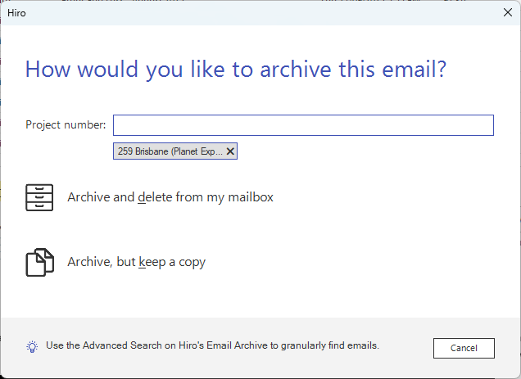Click the lightbulb tip icon
The width and height of the screenshot is (521, 379).
click(x=32, y=346)
